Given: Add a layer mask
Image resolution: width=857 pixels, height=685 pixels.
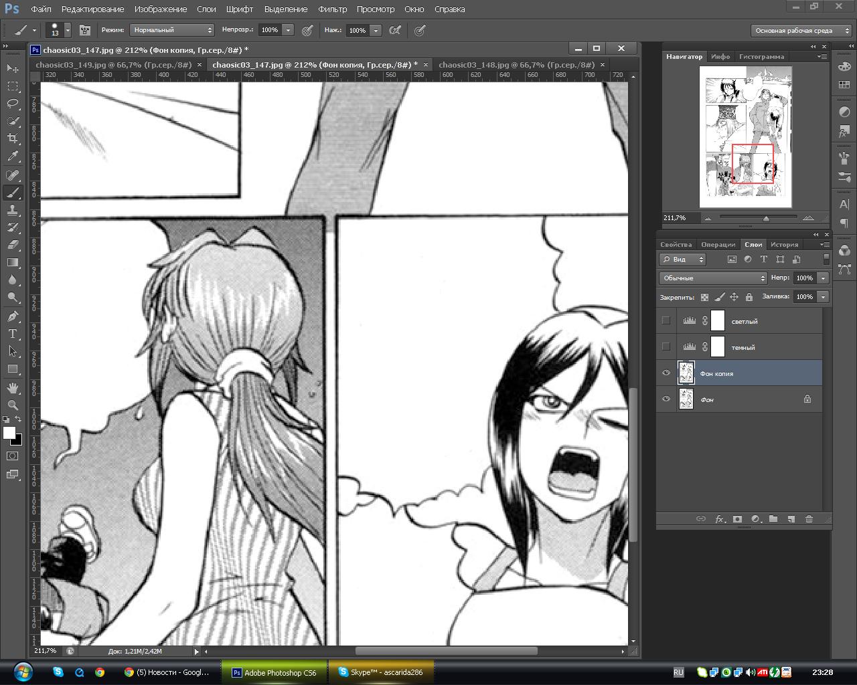Looking at the screenshot, I should (x=737, y=518).
